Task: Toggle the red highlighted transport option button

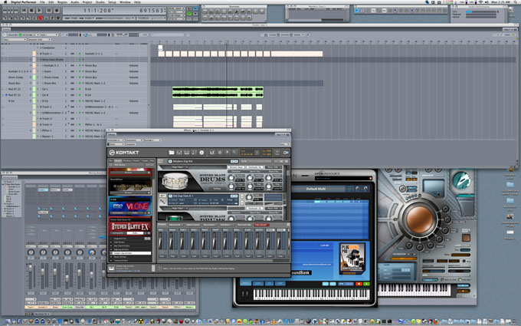Action: 41,18
